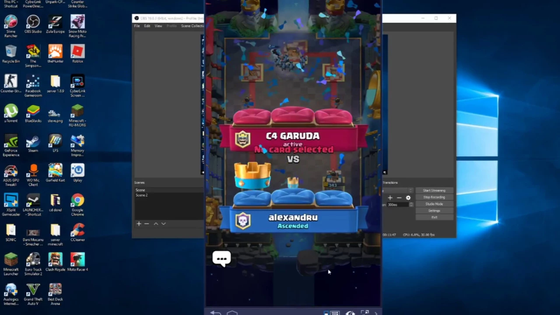Open the Snow Moto Racing desktop icon
The image size is (560, 315).
[77, 26]
